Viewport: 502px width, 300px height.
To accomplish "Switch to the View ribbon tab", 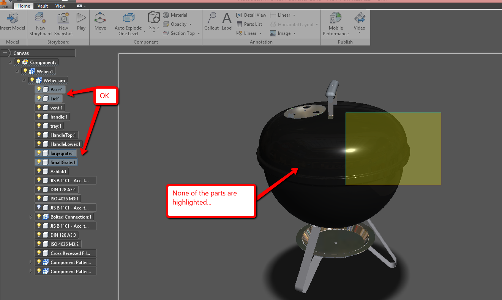I will pos(60,6).
